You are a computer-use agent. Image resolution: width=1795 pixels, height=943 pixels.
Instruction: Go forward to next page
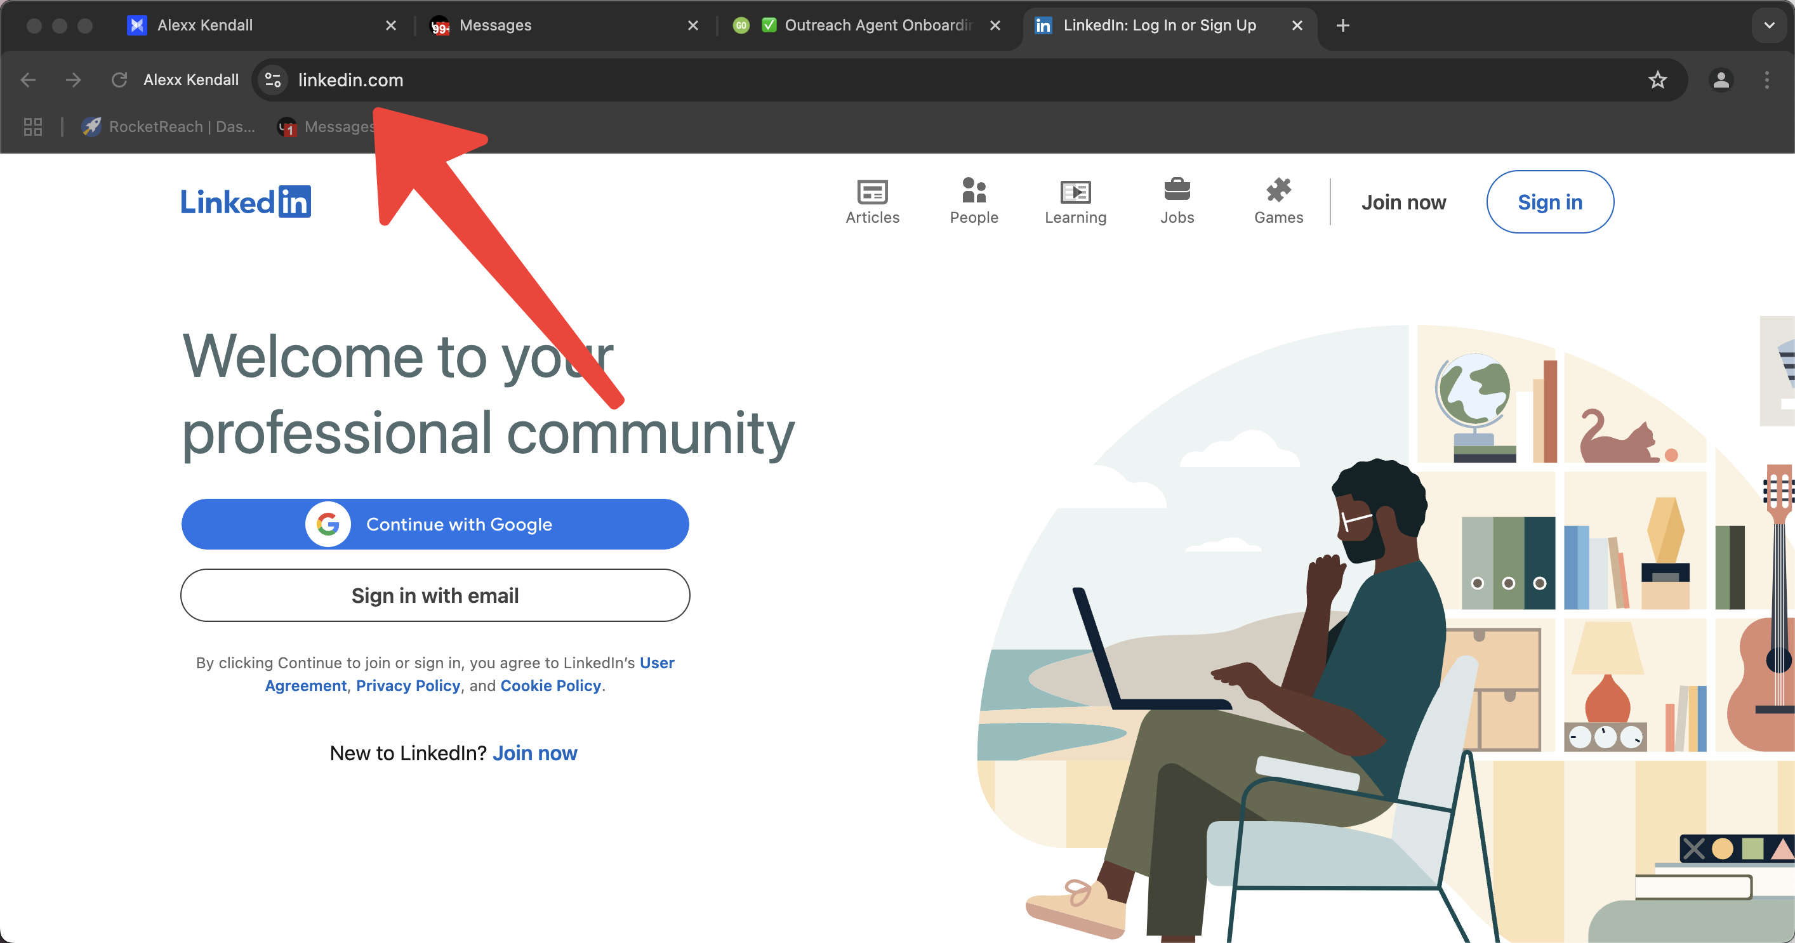pos(73,80)
